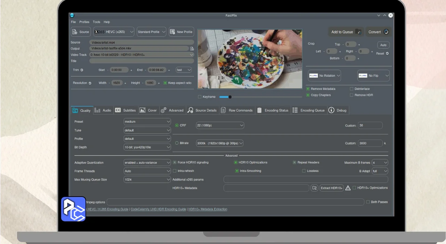The image size is (446, 244).
Task: Click the Add to Queue button
Action: tap(346, 32)
